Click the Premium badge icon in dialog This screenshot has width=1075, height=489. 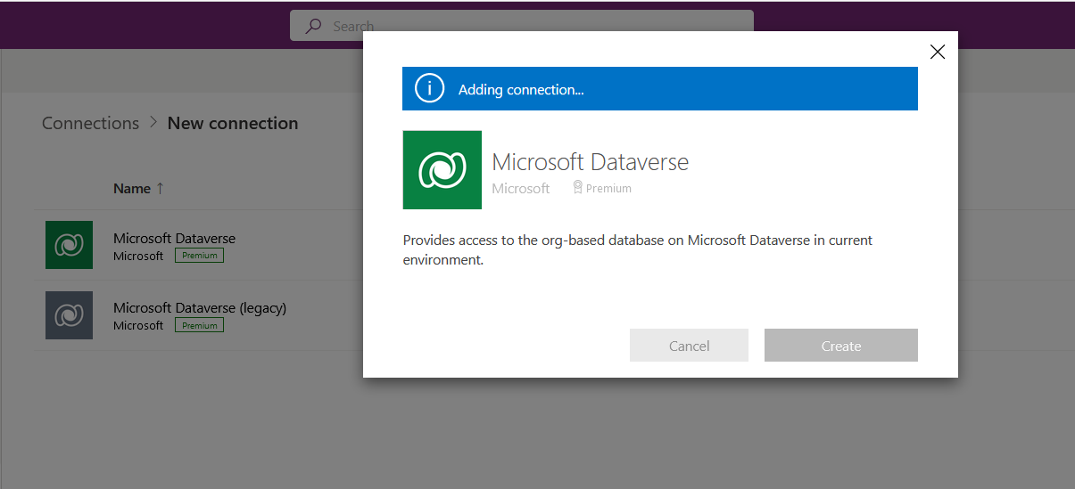tap(578, 188)
